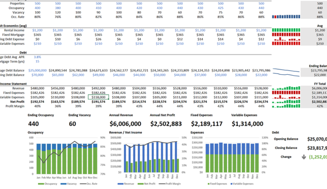This screenshot has height=189, width=327.
Task: Select the $228,574 Net Profit cell
Action: (160, 102)
